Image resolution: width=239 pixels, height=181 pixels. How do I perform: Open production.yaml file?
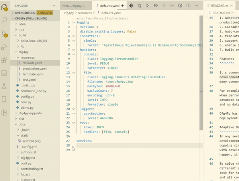coord(34,69)
